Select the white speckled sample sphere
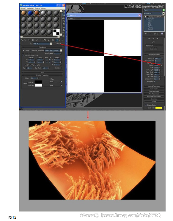 click(x=43, y=13)
